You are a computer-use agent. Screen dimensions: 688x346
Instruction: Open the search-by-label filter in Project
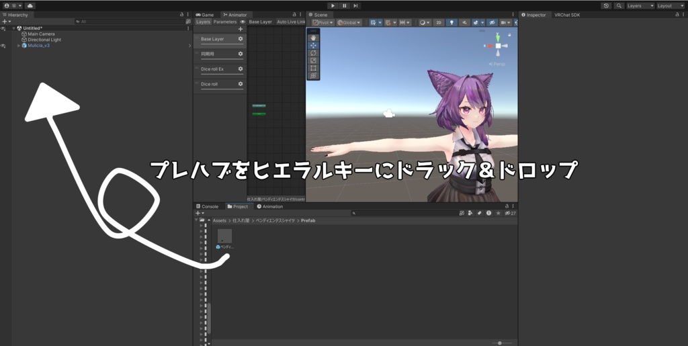(480, 213)
